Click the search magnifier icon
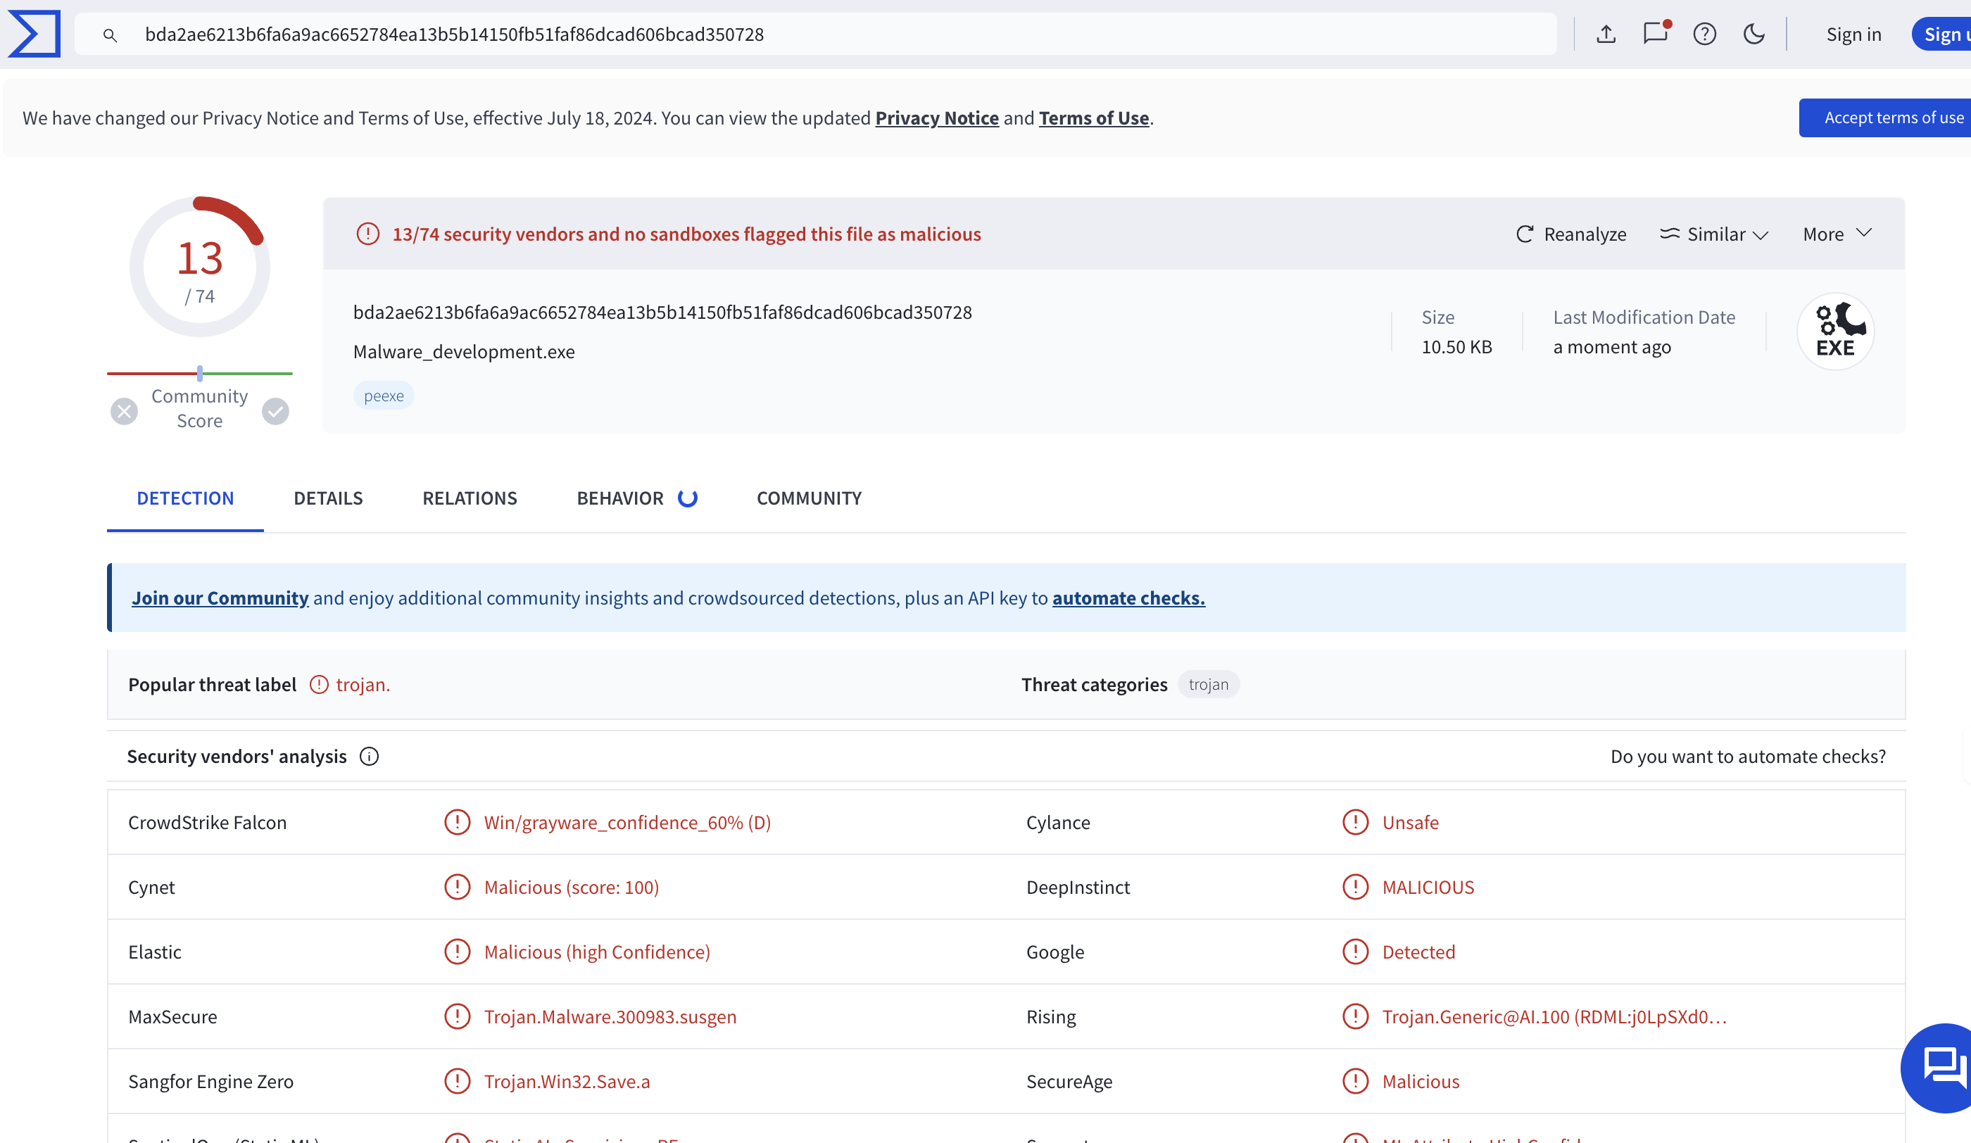 tap(111, 35)
